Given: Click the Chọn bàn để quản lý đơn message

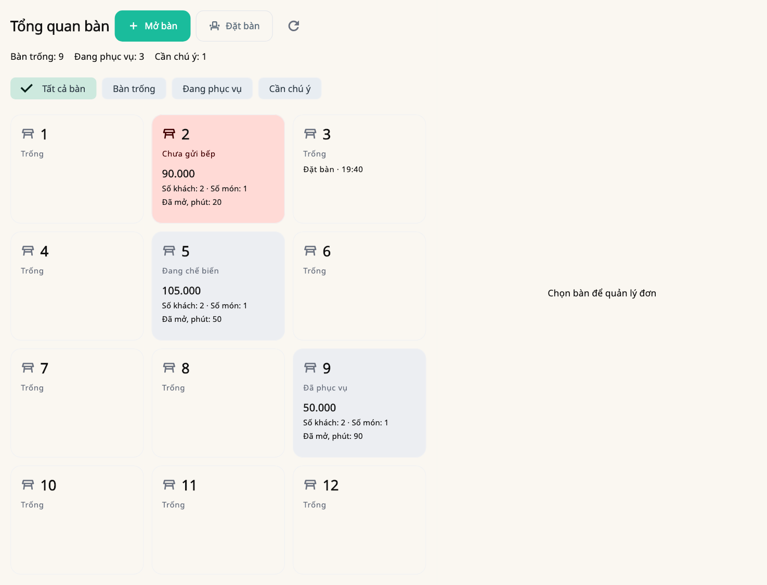Looking at the screenshot, I should point(602,293).
